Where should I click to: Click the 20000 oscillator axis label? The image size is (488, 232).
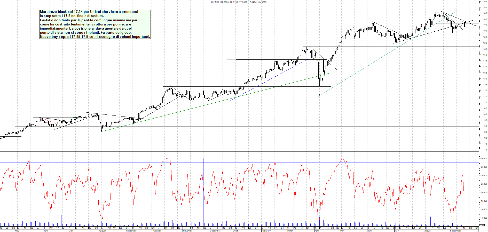pos(484,192)
